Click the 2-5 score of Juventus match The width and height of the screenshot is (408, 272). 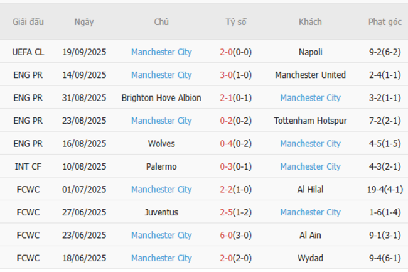point(227,212)
